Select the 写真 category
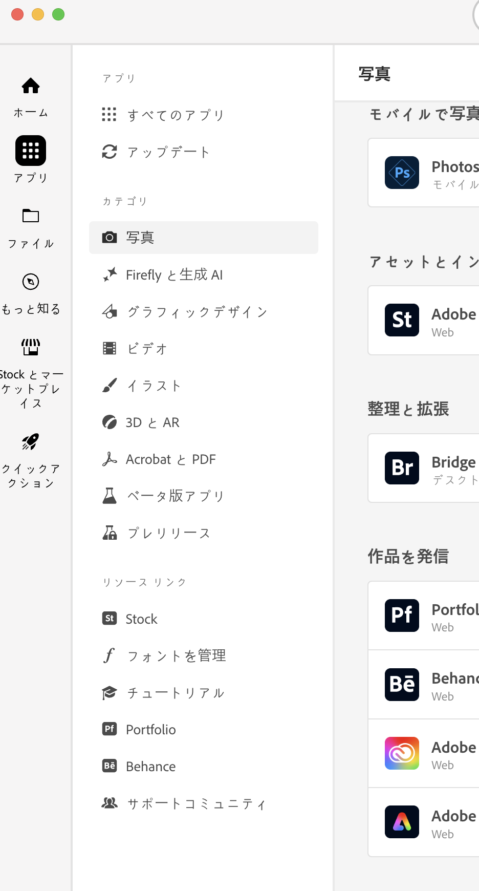479x891 pixels. (140, 238)
